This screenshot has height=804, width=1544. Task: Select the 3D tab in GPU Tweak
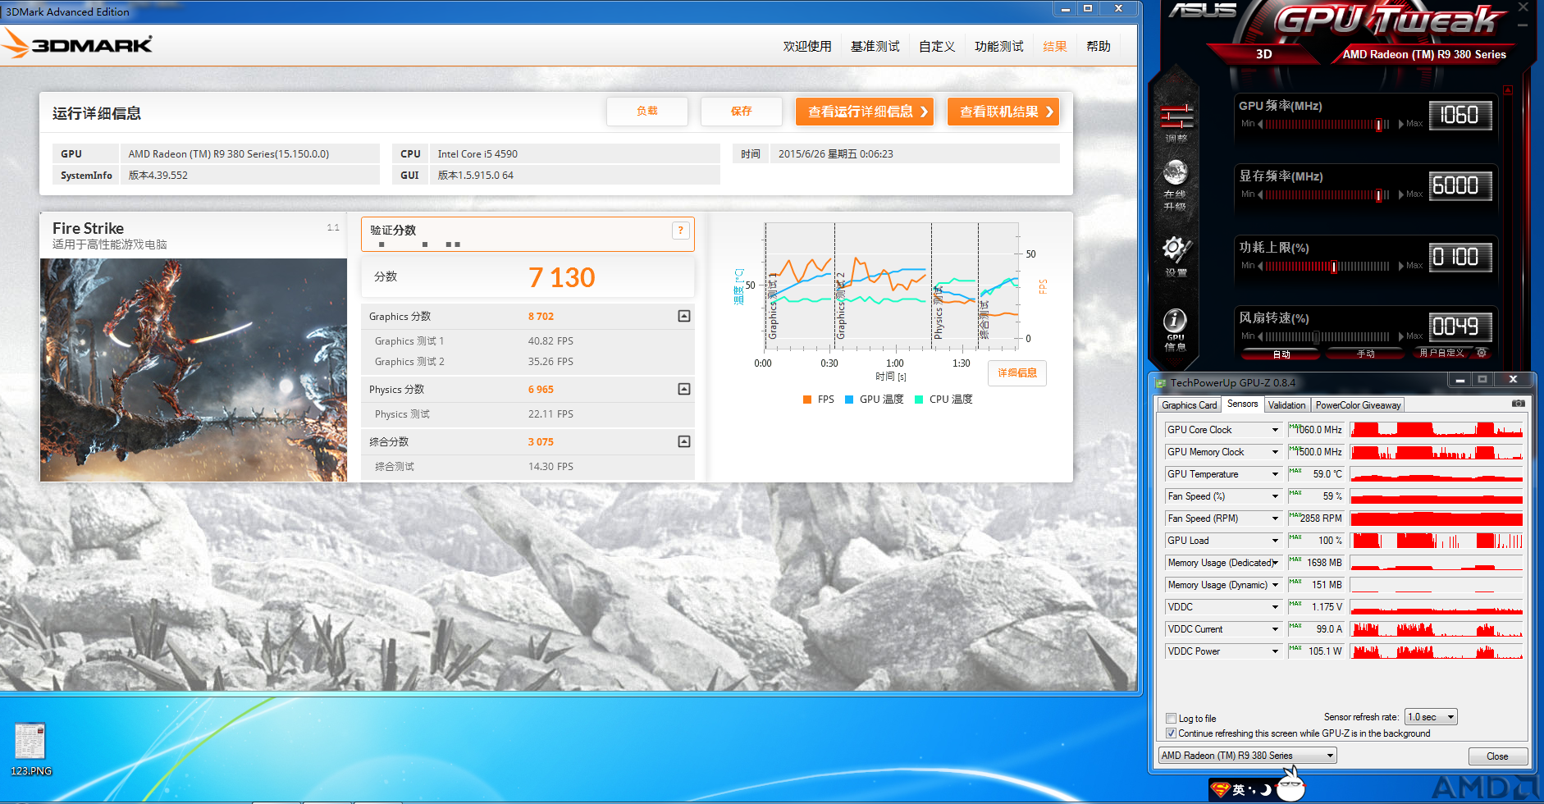pos(1264,54)
